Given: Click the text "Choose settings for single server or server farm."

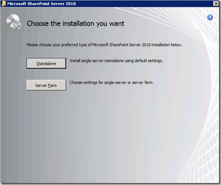Looking at the screenshot, I should (111, 83).
